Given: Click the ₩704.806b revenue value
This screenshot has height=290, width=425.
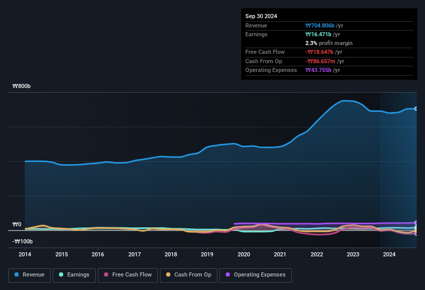Looking at the screenshot, I should pyautogui.click(x=320, y=25).
